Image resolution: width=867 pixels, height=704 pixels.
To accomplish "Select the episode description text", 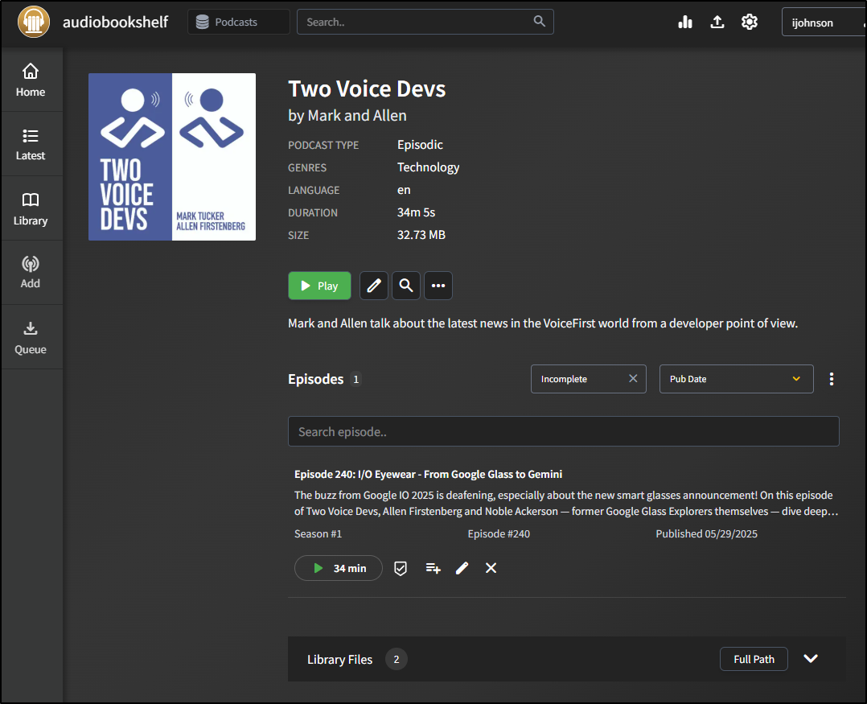I will pos(566,503).
